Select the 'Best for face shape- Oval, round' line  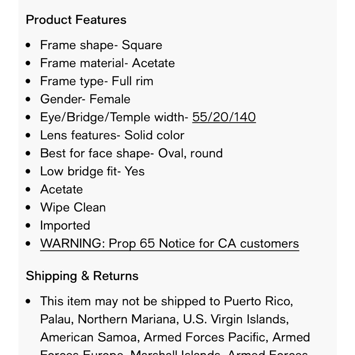pos(132,153)
